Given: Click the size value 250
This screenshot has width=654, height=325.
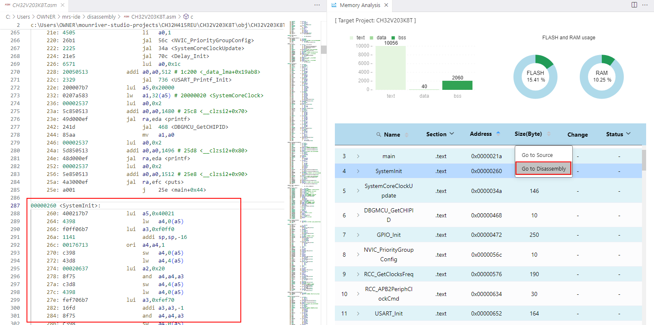Looking at the screenshot, I should 534,235.
